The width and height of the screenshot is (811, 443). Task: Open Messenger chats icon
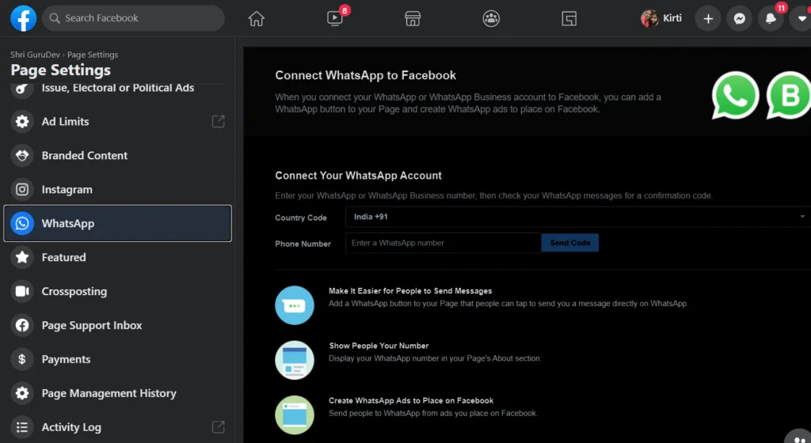[739, 18]
